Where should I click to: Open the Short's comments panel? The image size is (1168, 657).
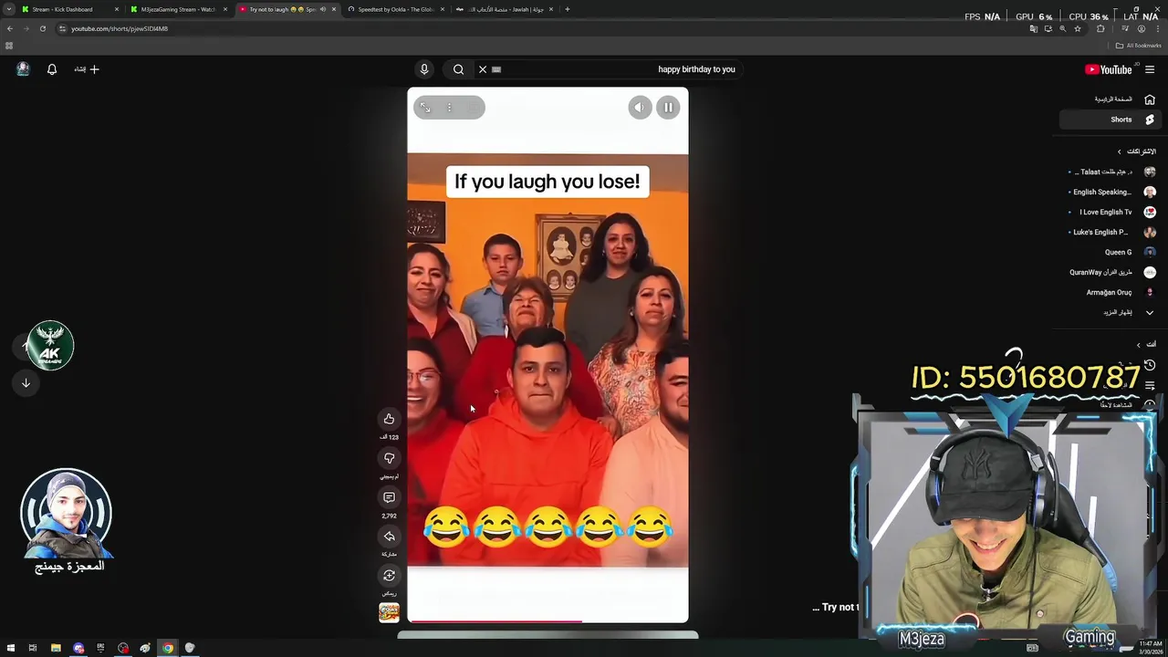click(x=389, y=497)
